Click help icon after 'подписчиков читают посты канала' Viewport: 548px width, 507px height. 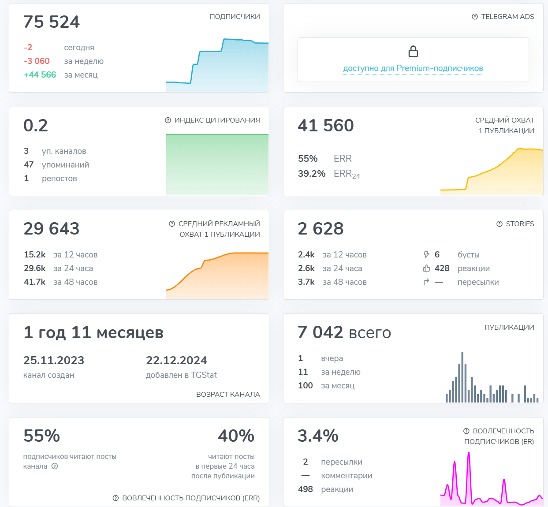[x=55, y=466]
